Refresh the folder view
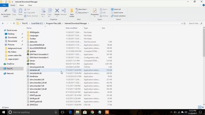Screen dimensions: 205x115 click(x=184, y=23)
